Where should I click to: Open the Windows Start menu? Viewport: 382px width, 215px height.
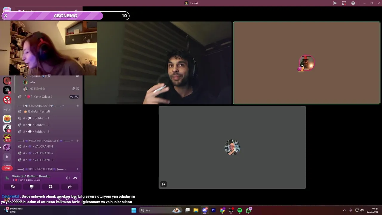134,210
